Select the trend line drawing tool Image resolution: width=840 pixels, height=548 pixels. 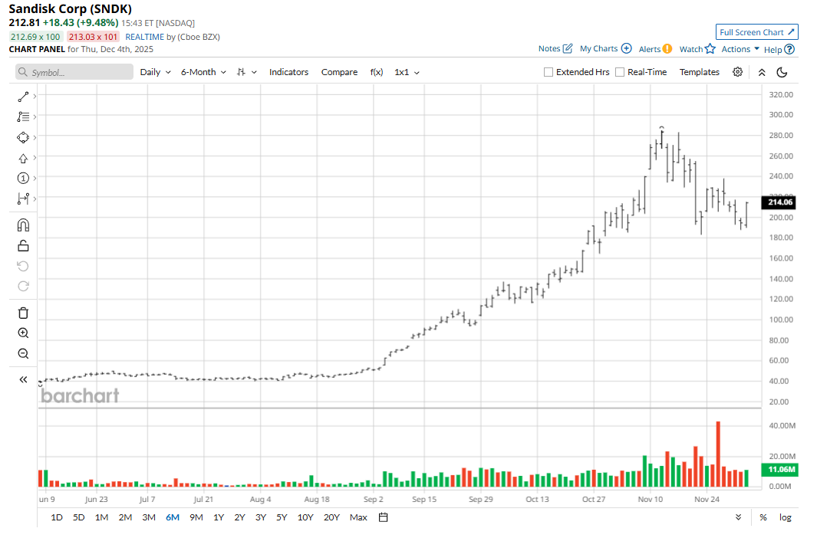(x=23, y=97)
